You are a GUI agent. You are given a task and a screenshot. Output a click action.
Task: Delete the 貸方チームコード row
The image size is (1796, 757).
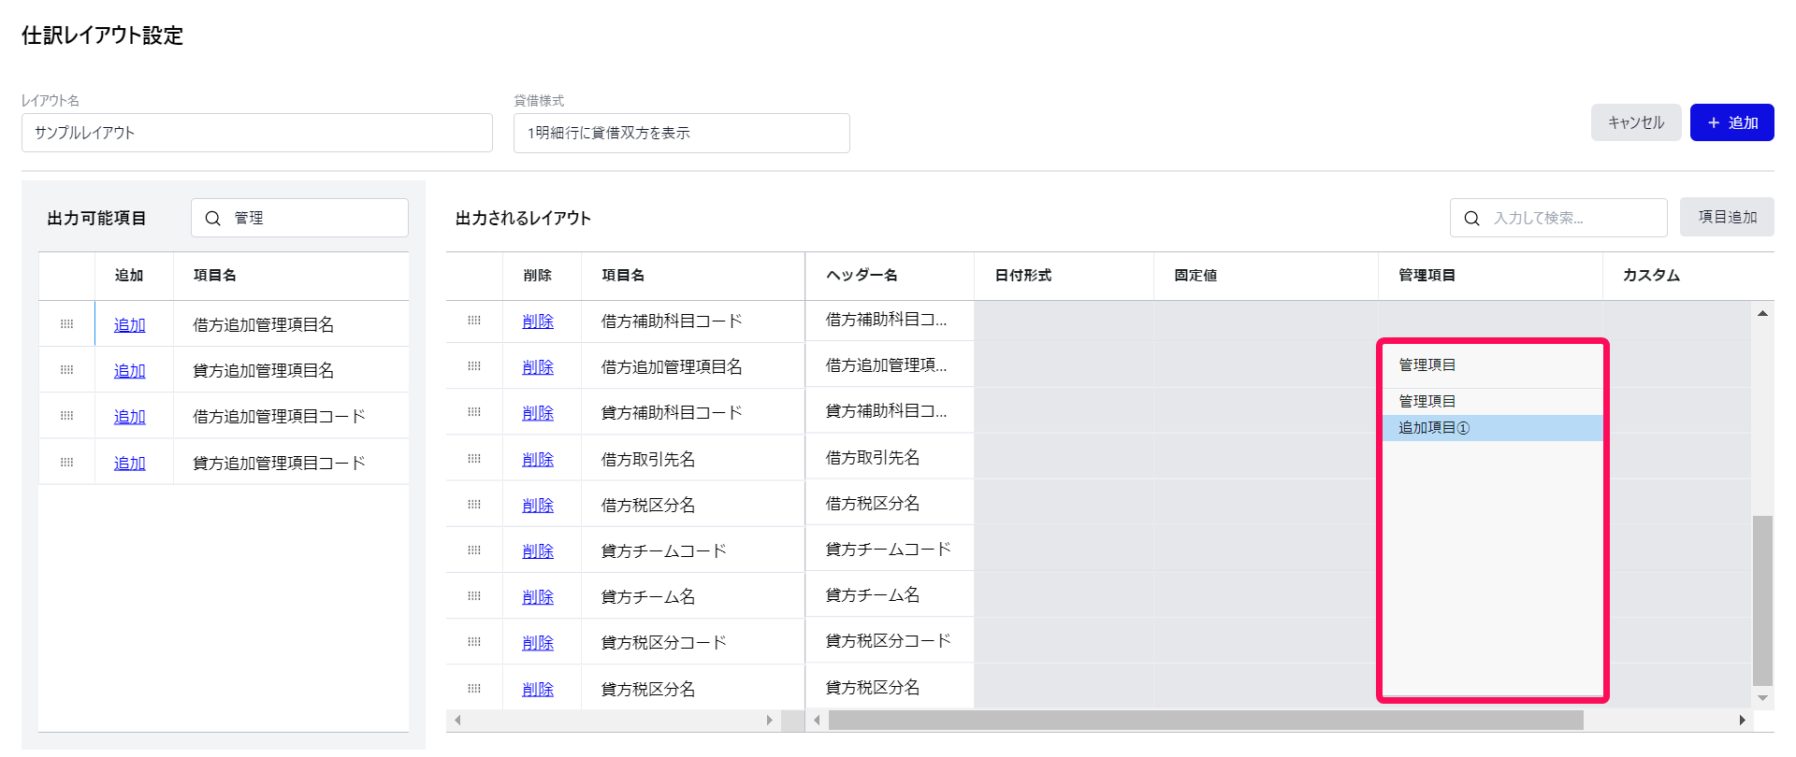click(x=538, y=551)
